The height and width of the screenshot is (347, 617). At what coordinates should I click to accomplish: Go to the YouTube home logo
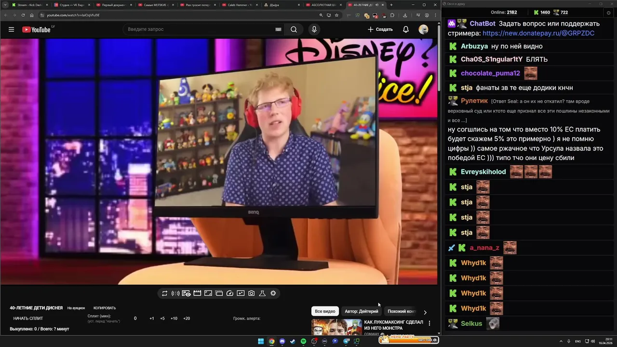(36, 29)
